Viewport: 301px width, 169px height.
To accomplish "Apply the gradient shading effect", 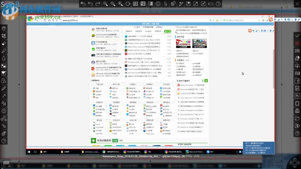I will [x=150, y=4].
